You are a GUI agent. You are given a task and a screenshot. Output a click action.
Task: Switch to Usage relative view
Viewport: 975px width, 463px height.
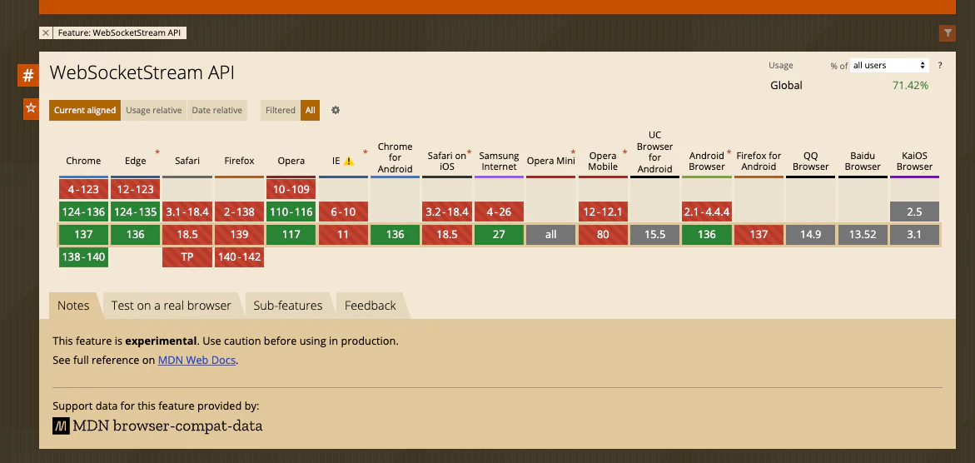(x=153, y=110)
